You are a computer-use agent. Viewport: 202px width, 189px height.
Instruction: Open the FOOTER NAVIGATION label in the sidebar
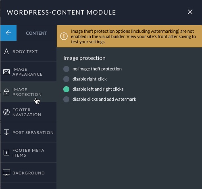pyautogui.click(x=27, y=112)
